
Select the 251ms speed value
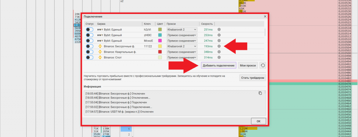208,30
